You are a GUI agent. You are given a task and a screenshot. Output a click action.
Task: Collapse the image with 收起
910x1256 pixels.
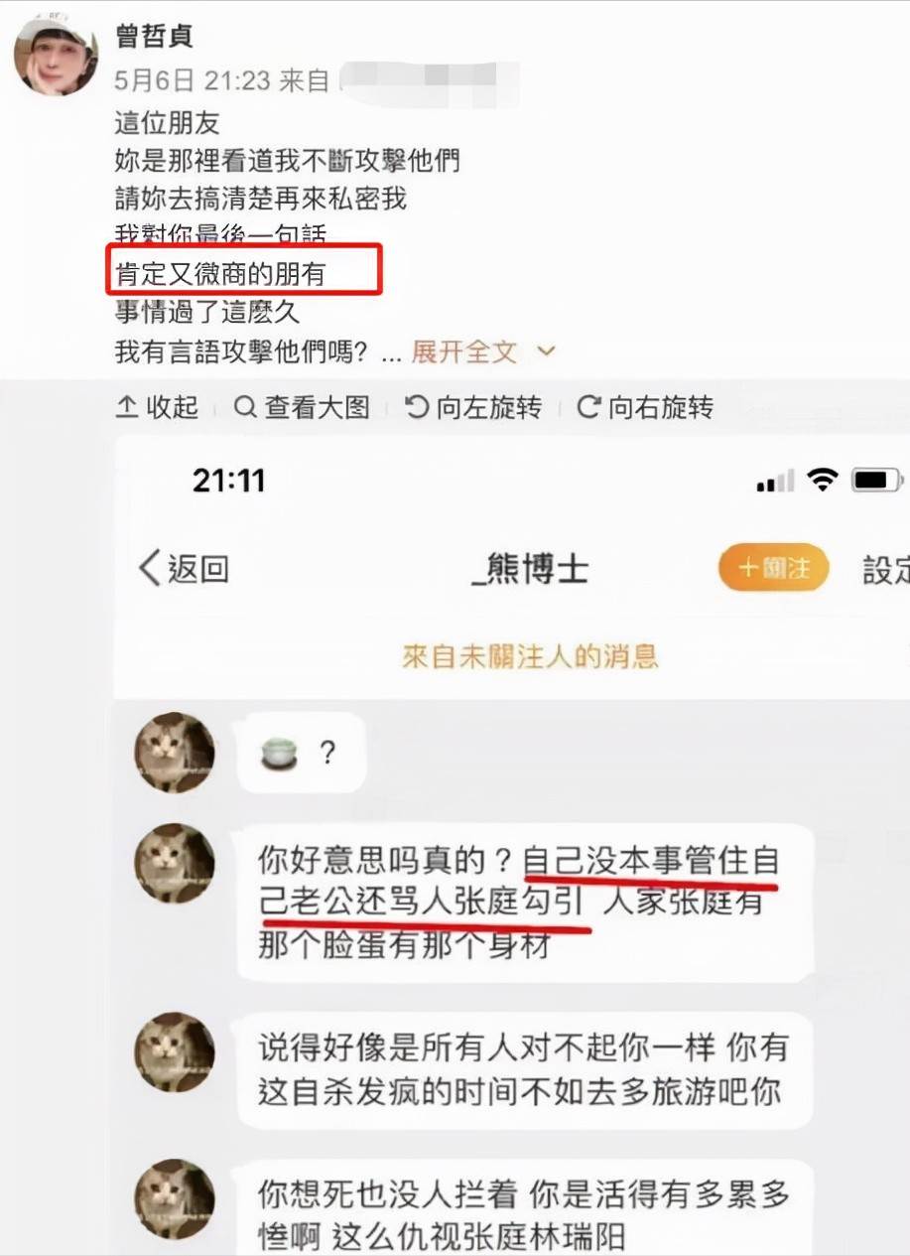(x=158, y=407)
